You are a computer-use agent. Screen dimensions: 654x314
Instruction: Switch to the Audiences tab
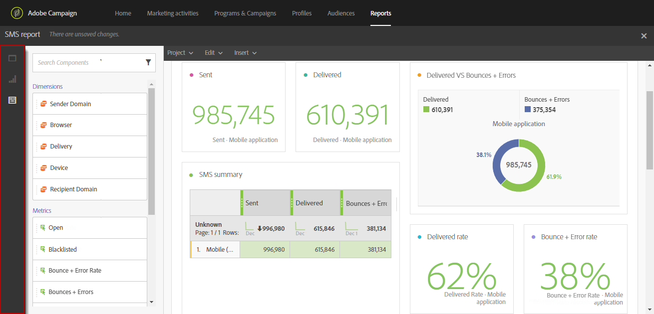pyautogui.click(x=341, y=13)
